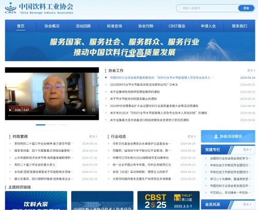Click the 会员风采 section header
Screen dimensions: 258x210
tap(213, 204)
